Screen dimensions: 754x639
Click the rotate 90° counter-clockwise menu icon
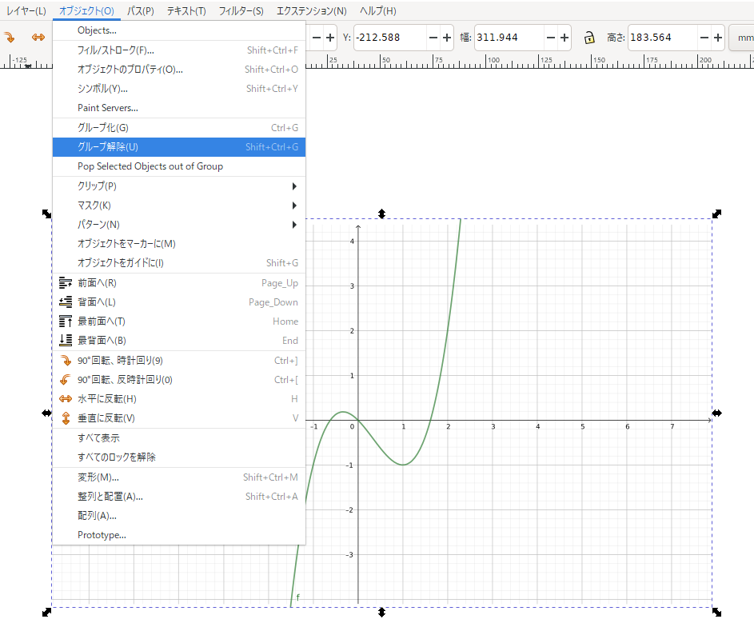point(66,380)
